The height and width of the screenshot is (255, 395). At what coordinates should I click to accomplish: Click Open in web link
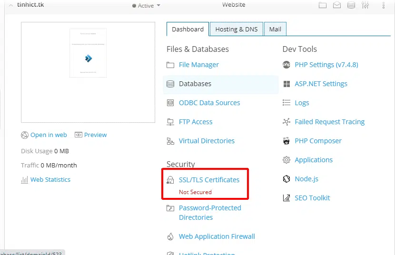49,135
